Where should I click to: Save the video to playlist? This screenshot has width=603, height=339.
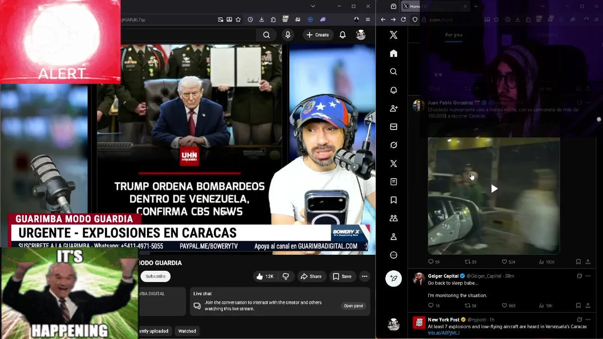[x=342, y=276]
